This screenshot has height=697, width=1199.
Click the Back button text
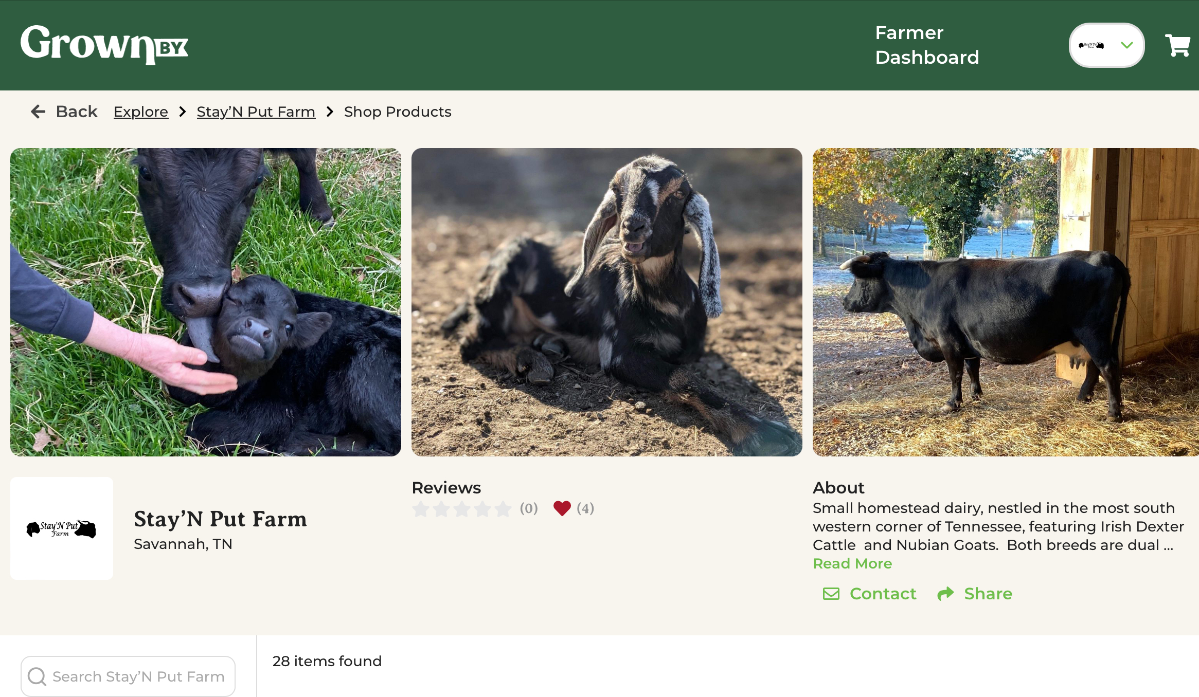76,112
